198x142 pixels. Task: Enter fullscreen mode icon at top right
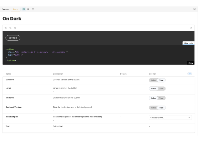click(194, 9)
